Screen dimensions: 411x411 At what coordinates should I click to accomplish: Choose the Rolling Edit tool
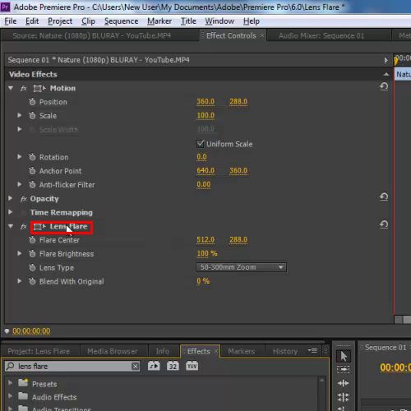click(x=344, y=397)
